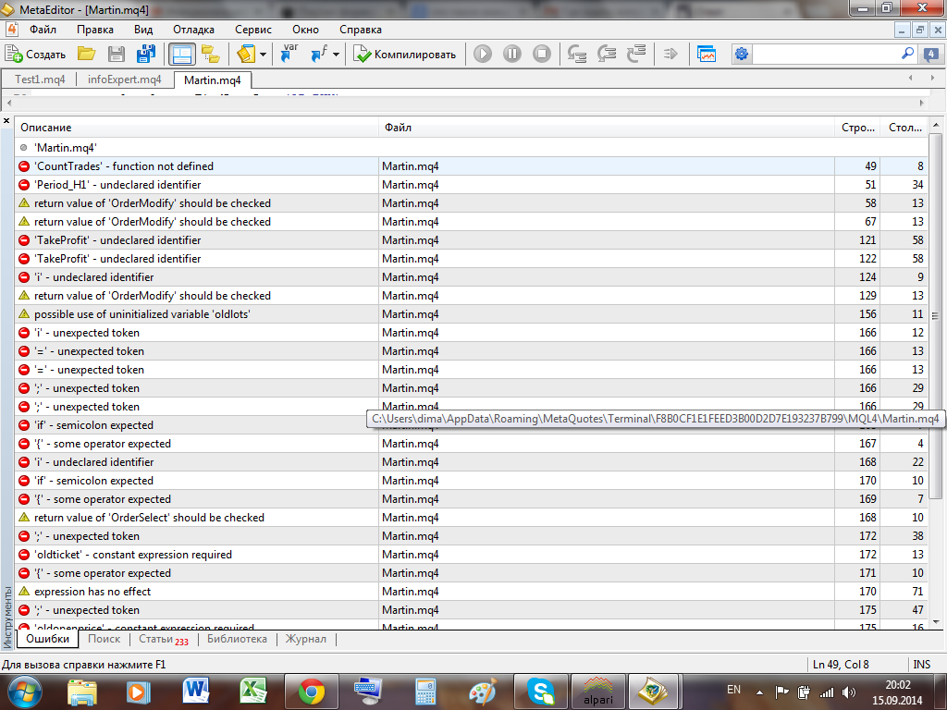
Task: Click into the toolbar search field
Action: coord(826,55)
